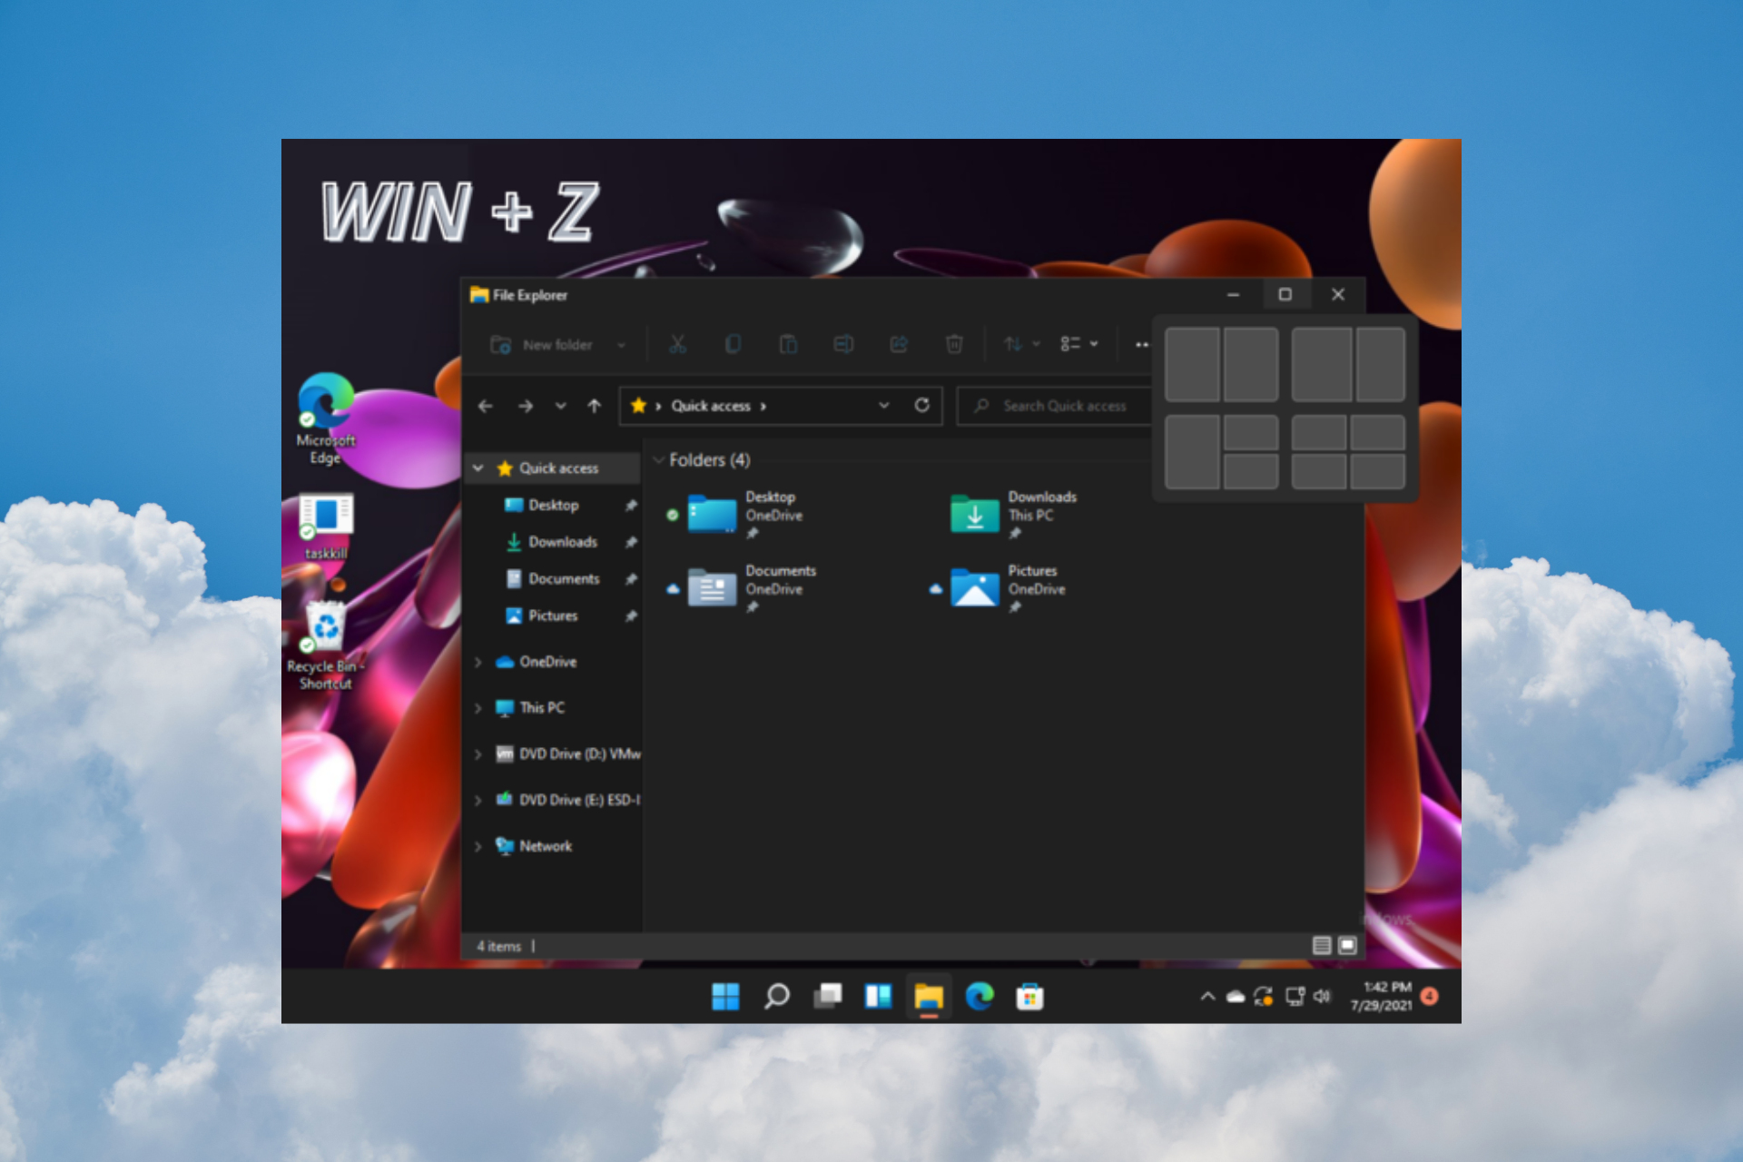Screen dimensions: 1743x1162
Task: Expand the Network tree node
Action: click(x=478, y=846)
